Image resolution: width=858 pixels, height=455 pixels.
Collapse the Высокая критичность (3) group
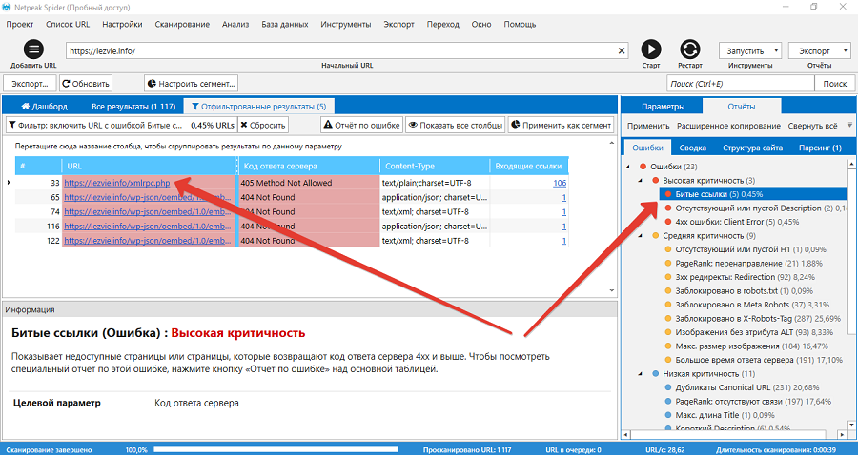(641, 180)
